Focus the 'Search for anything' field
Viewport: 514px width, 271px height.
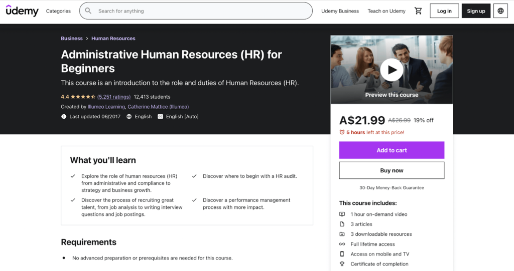196,11
